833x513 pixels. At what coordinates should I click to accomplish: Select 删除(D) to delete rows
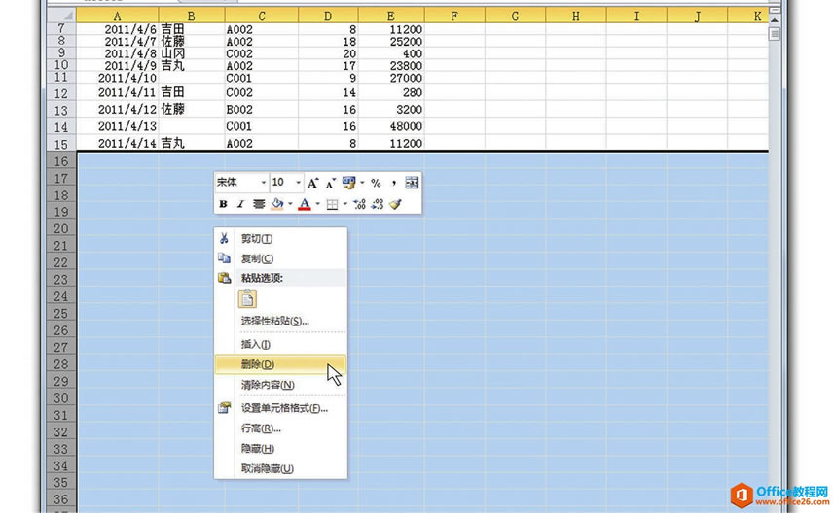tap(280, 364)
